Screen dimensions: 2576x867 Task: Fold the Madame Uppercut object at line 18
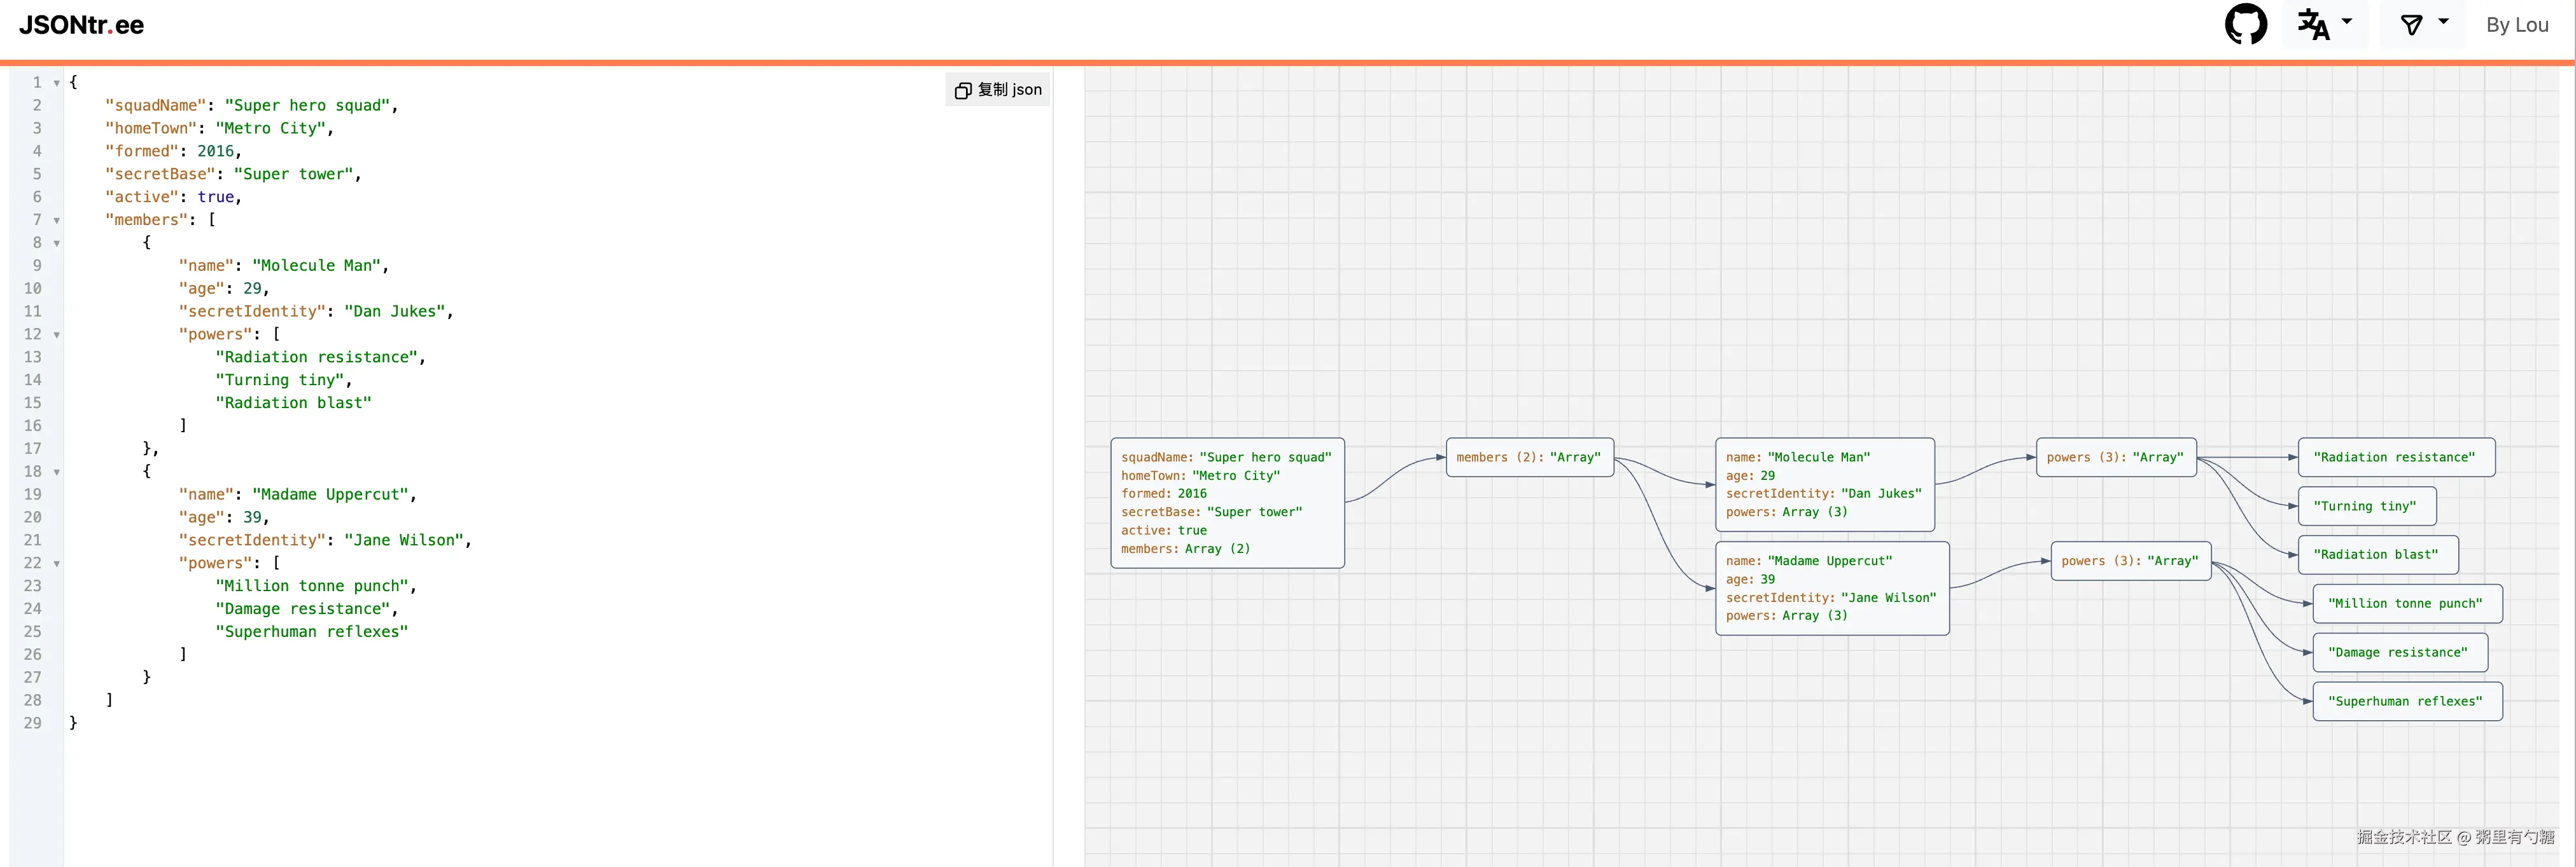[x=57, y=472]
